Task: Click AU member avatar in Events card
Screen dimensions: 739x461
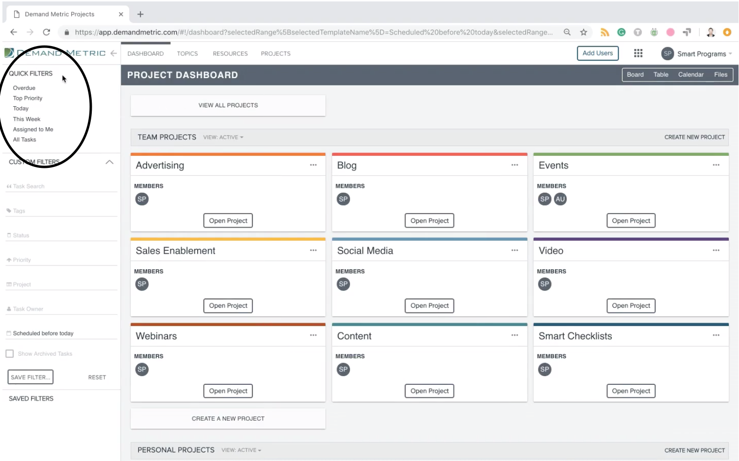Action: pyautogui.click(x=560, y=199)
